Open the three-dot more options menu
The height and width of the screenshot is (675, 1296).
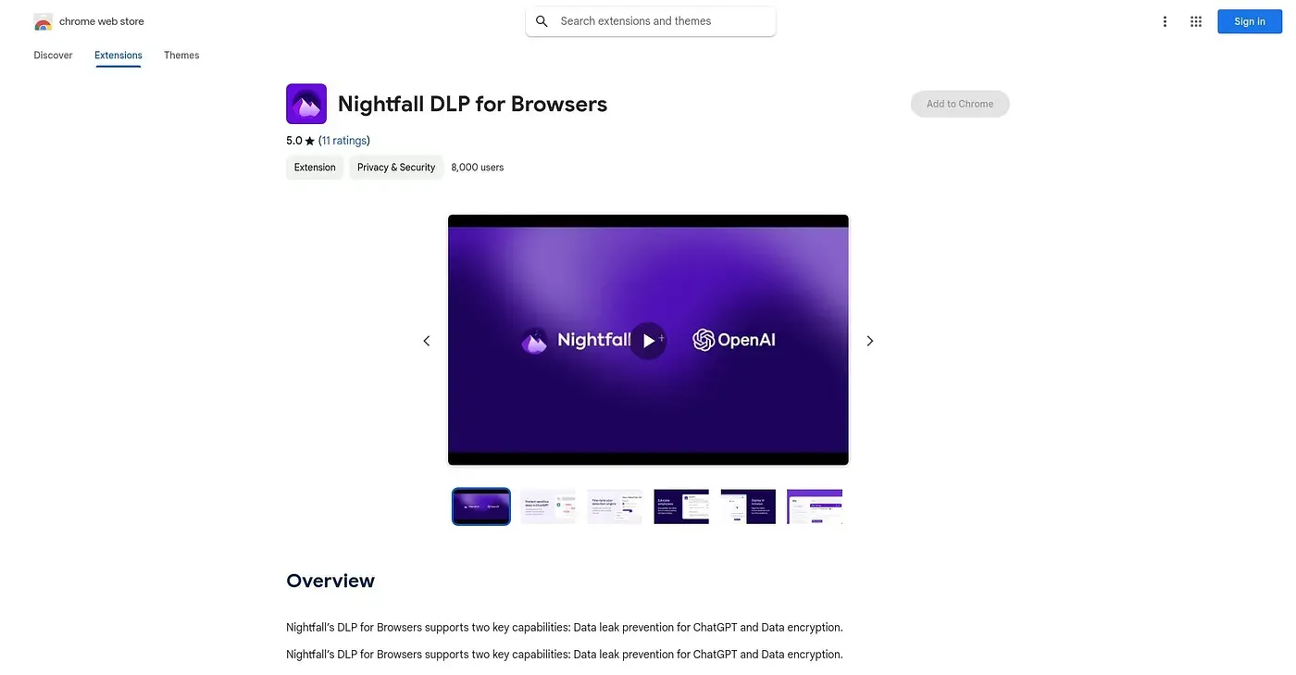pos(1165,21)
